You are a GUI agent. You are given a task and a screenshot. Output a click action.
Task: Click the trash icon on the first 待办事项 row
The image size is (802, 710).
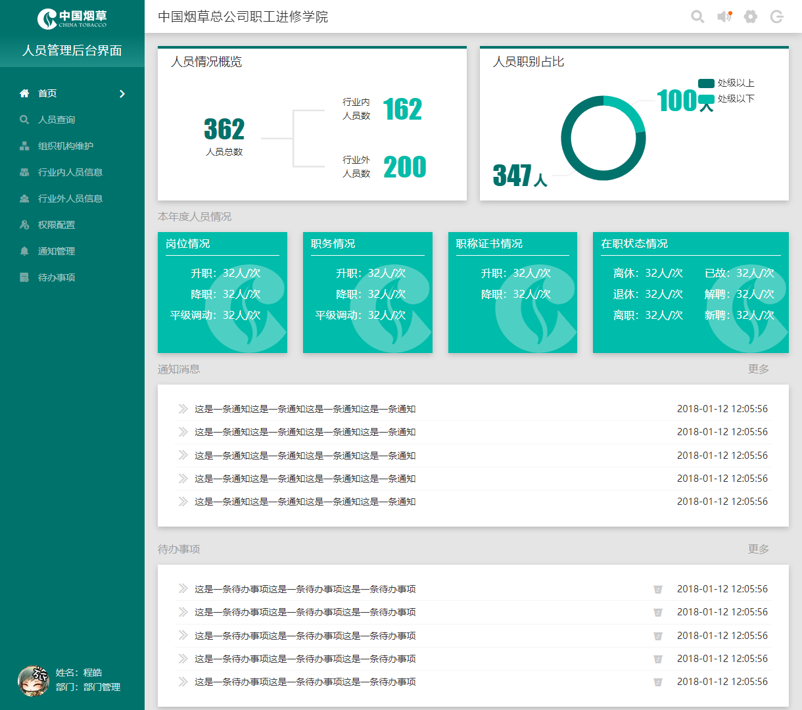point(658,589)
